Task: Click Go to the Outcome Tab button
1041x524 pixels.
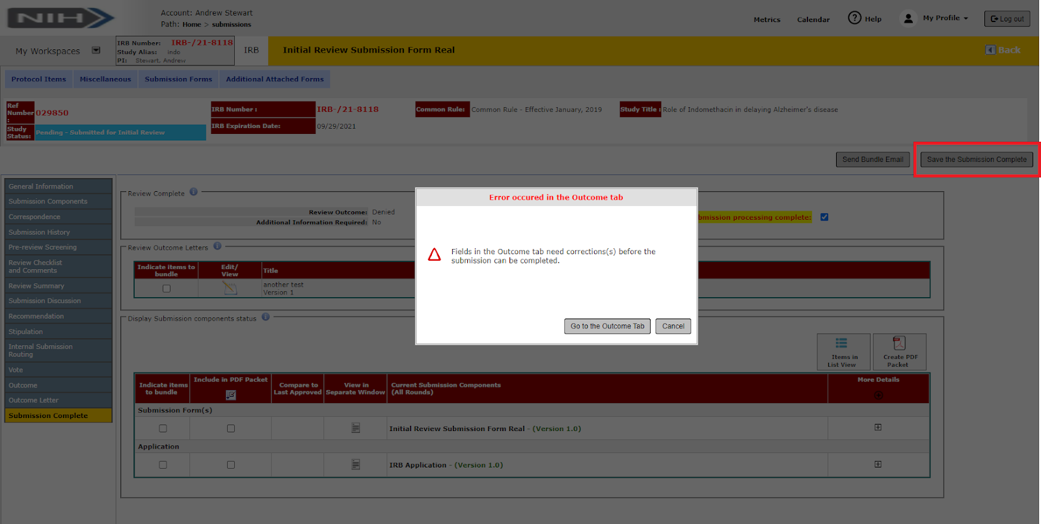Action: click(x=608, y=326)
